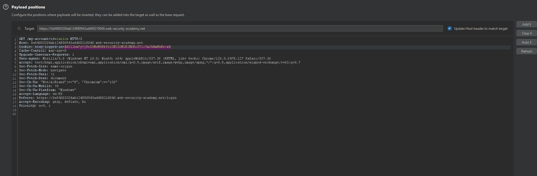Click the Cache-Control header line
This screenshot has width=537, height=176.
[43, 51]
